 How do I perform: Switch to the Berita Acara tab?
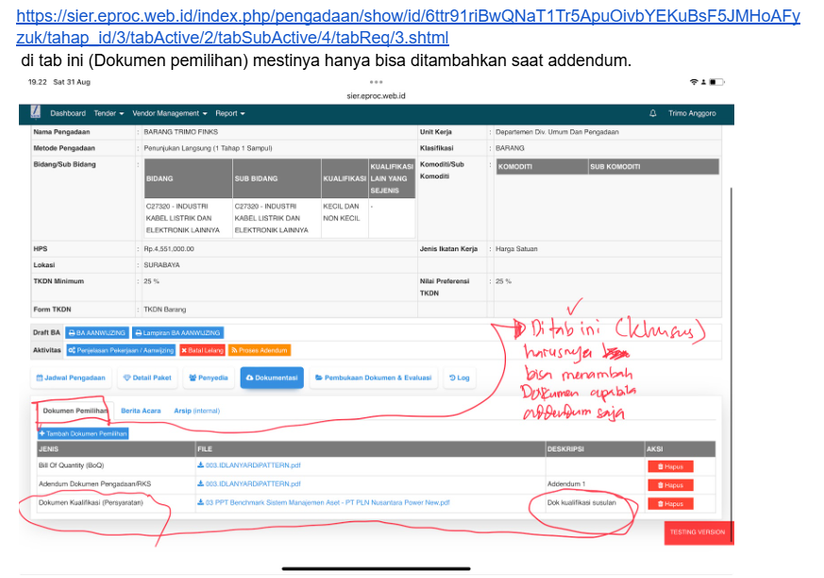click(141, 411)
